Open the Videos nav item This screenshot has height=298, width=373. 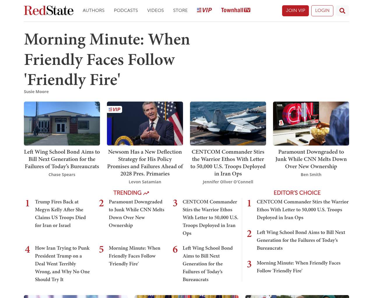click(155, 10)
